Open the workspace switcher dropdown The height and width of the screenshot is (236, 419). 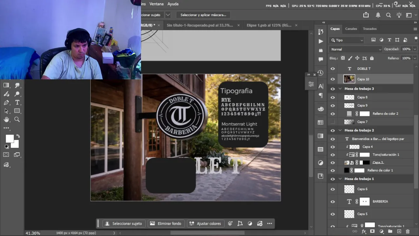click(x=410, y=15)
